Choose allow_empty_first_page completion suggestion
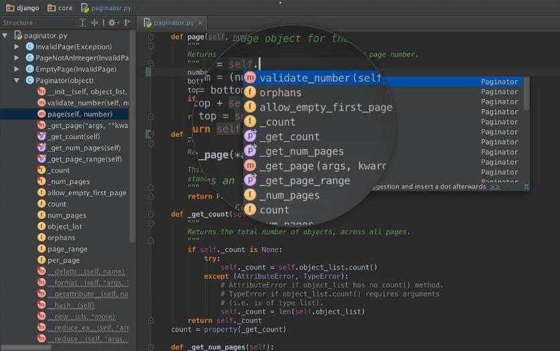Viewport: 560px width, 351px height. 325,107
